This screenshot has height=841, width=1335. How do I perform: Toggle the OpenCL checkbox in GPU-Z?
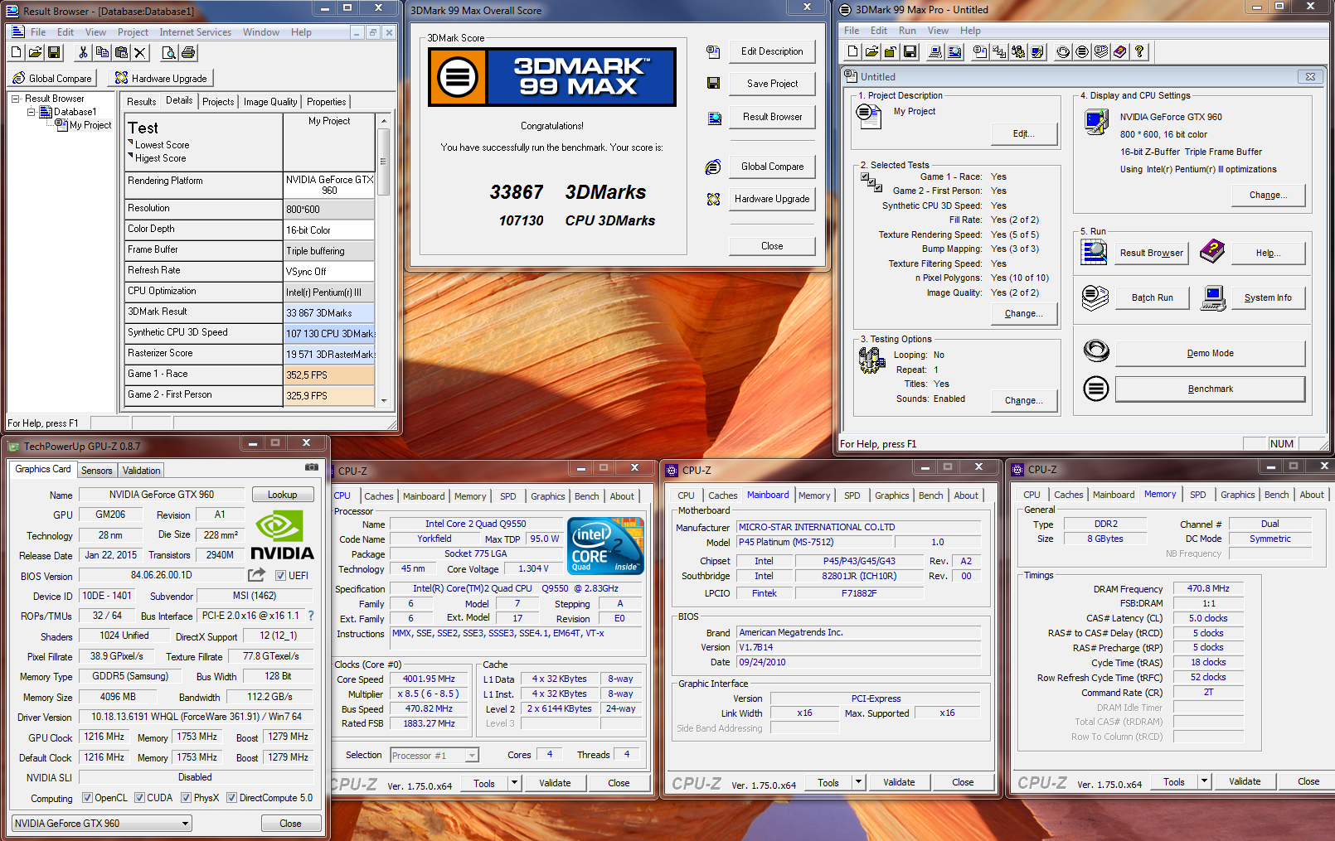[87, 798]
